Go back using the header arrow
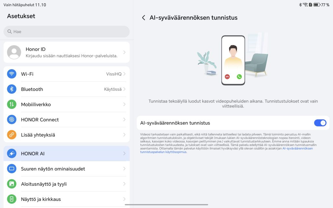 click(143, 18)
